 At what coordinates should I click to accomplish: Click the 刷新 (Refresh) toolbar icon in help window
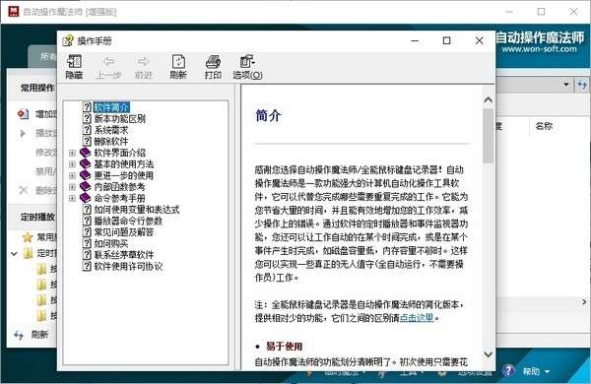178,61
